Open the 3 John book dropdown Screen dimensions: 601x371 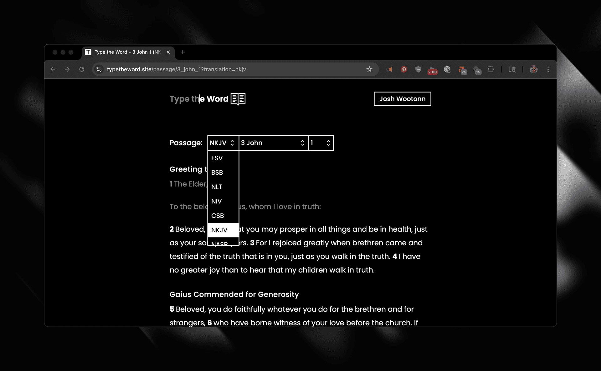tap(274, 143)
